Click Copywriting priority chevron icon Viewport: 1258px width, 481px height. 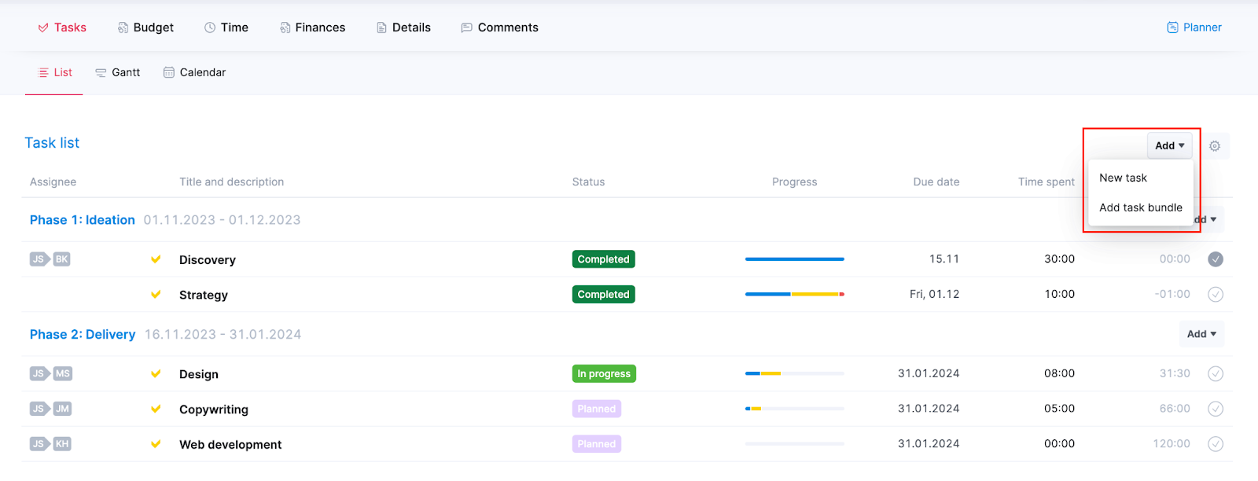156,409
